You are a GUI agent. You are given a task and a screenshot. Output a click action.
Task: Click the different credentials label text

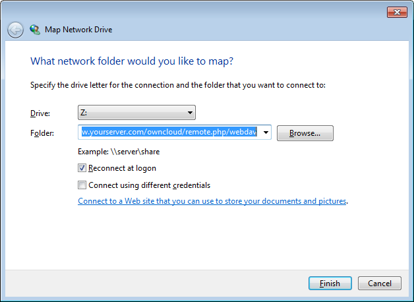(x=149, y=185)
